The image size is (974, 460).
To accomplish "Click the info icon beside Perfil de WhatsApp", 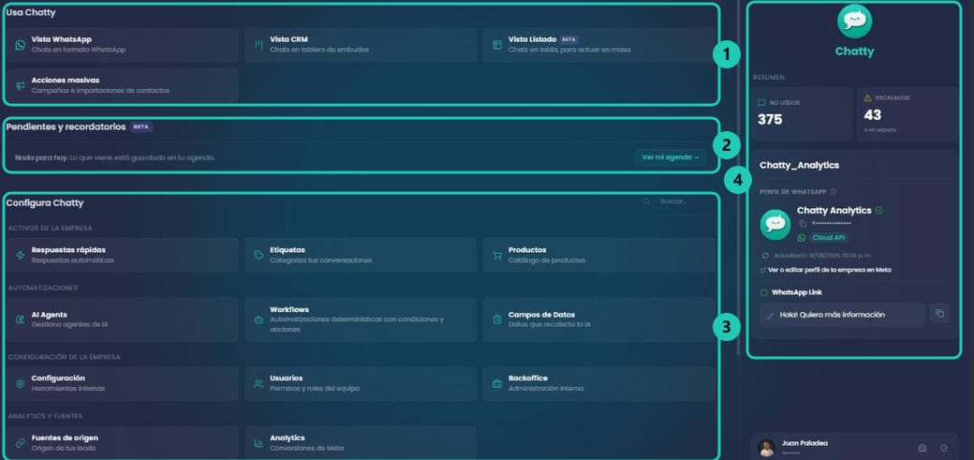I will (x=833, y=192).
